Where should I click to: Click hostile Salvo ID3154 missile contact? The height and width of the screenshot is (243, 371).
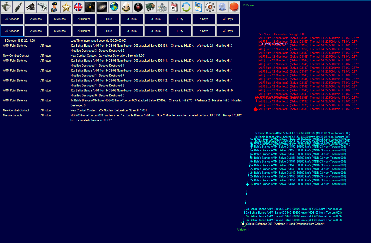pos(309,38)
